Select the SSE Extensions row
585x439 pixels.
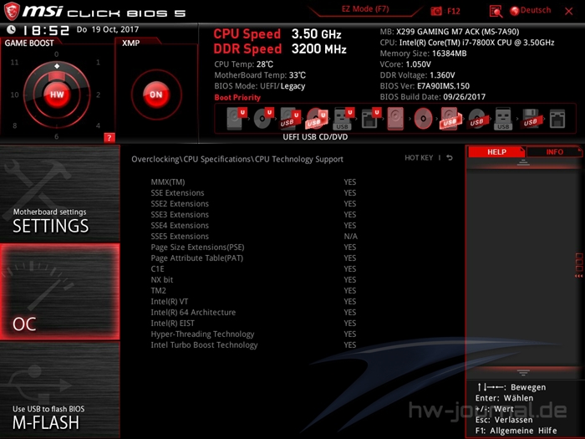[x=254, y=193]
